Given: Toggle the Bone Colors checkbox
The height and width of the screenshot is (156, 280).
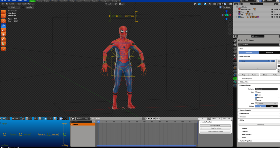Looking at the screenshot, I should 256,98.
